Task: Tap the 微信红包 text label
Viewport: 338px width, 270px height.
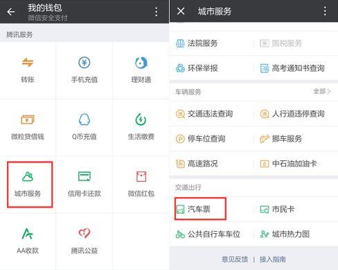Action: [141, 194]
